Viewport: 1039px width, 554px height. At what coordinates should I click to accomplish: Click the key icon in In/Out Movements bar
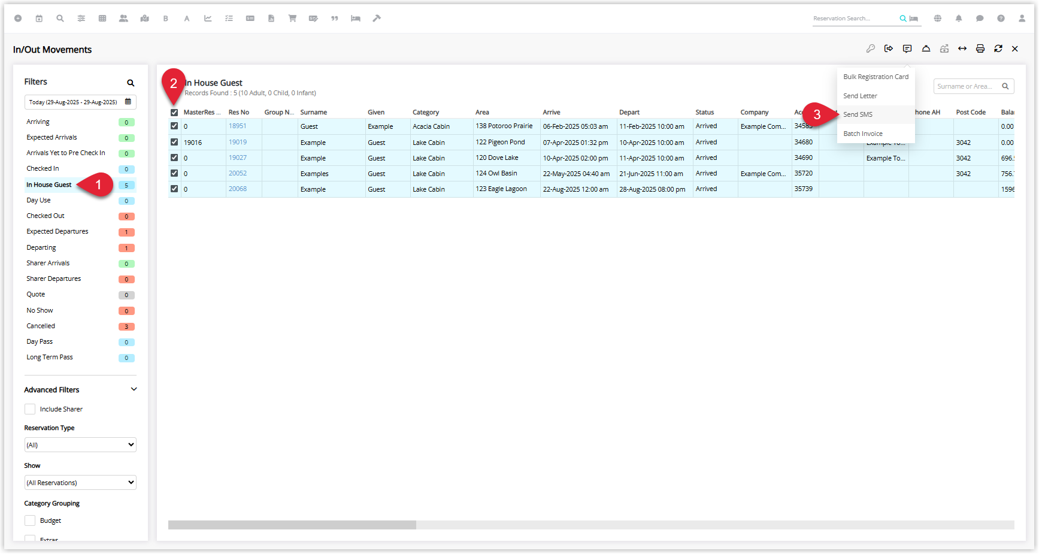[871, 49]
